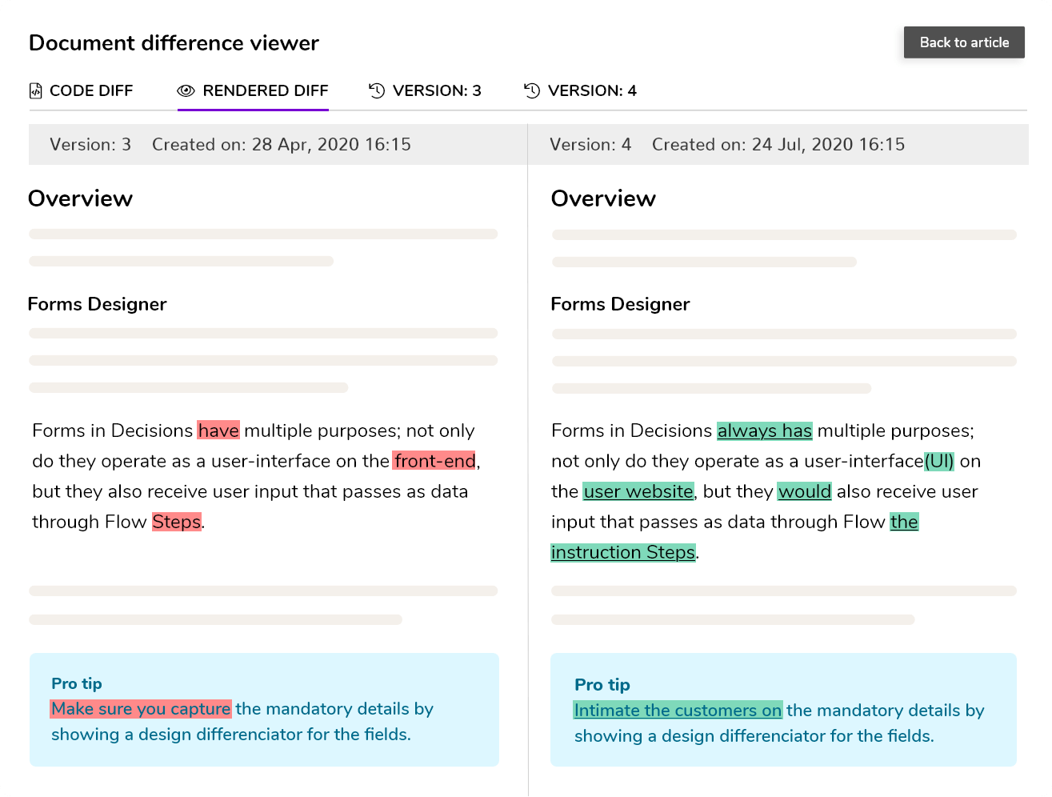Click the code file icon beside Code Diff

click(35, 91)
